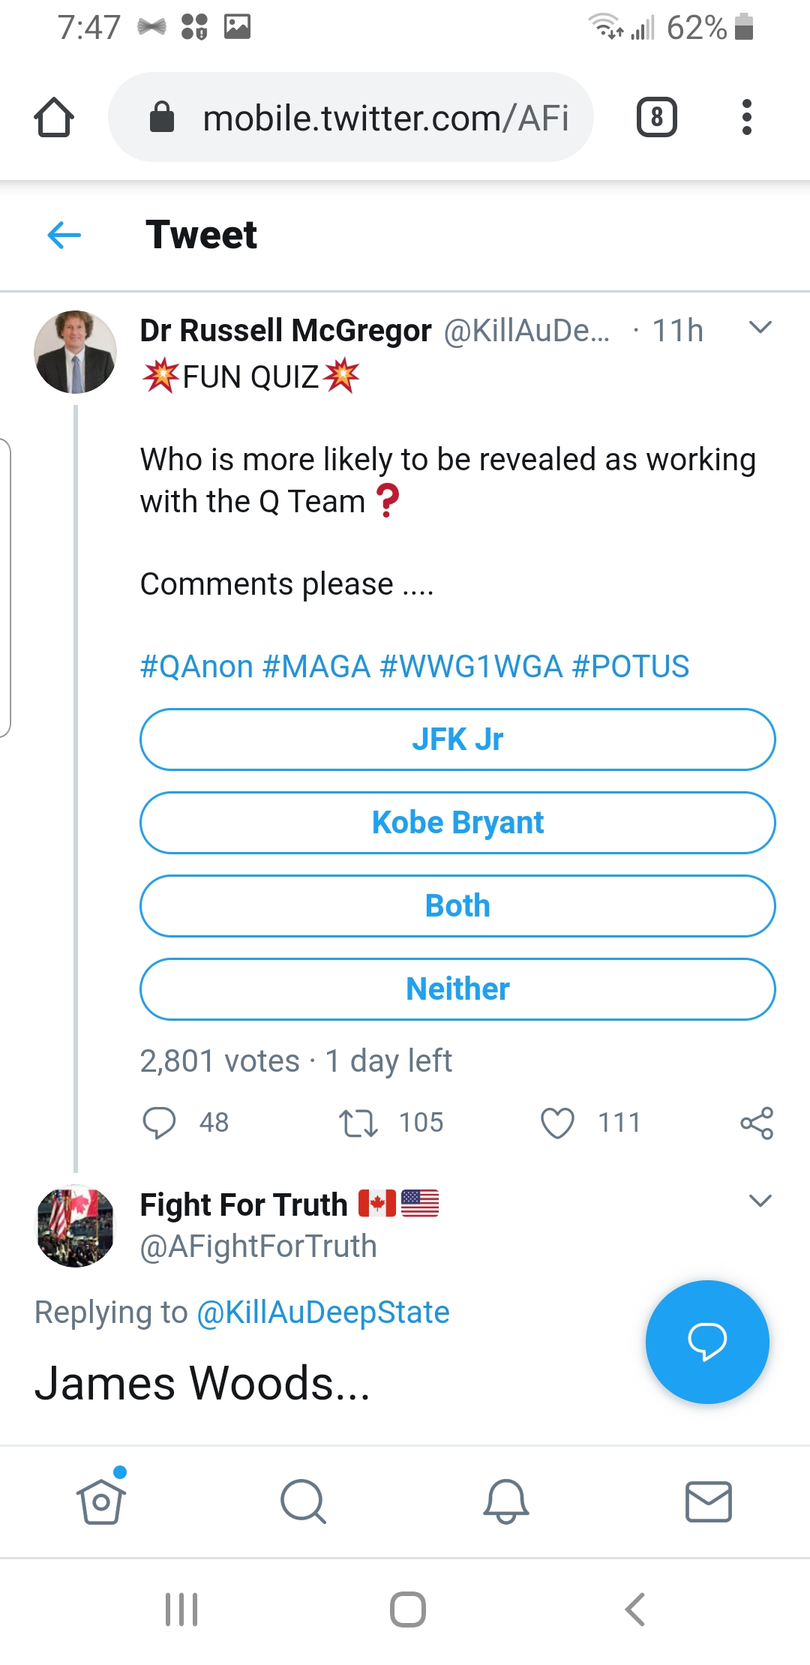Expand Fight For Truth reply options chevron
810x1665 pixels.
tap(760, 1201)
